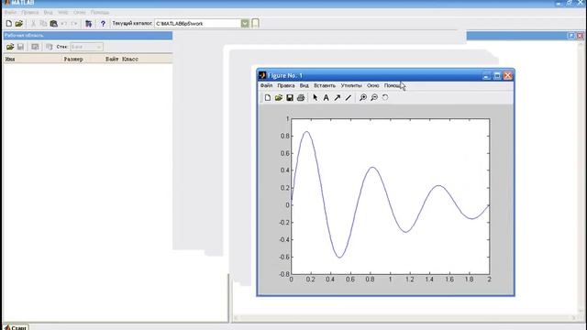Open Правка menu in Figure window
This screenshot has height=330, width=587.
click(x=286, y=85)
